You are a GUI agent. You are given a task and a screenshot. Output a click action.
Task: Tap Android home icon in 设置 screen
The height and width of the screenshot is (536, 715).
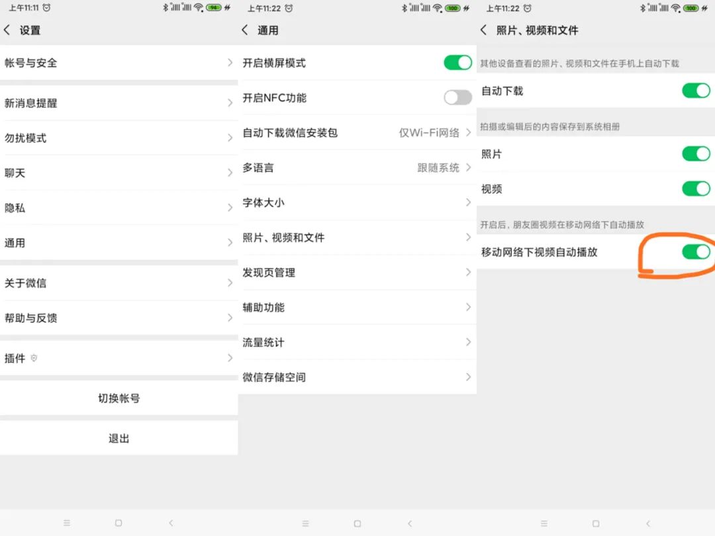119,523
